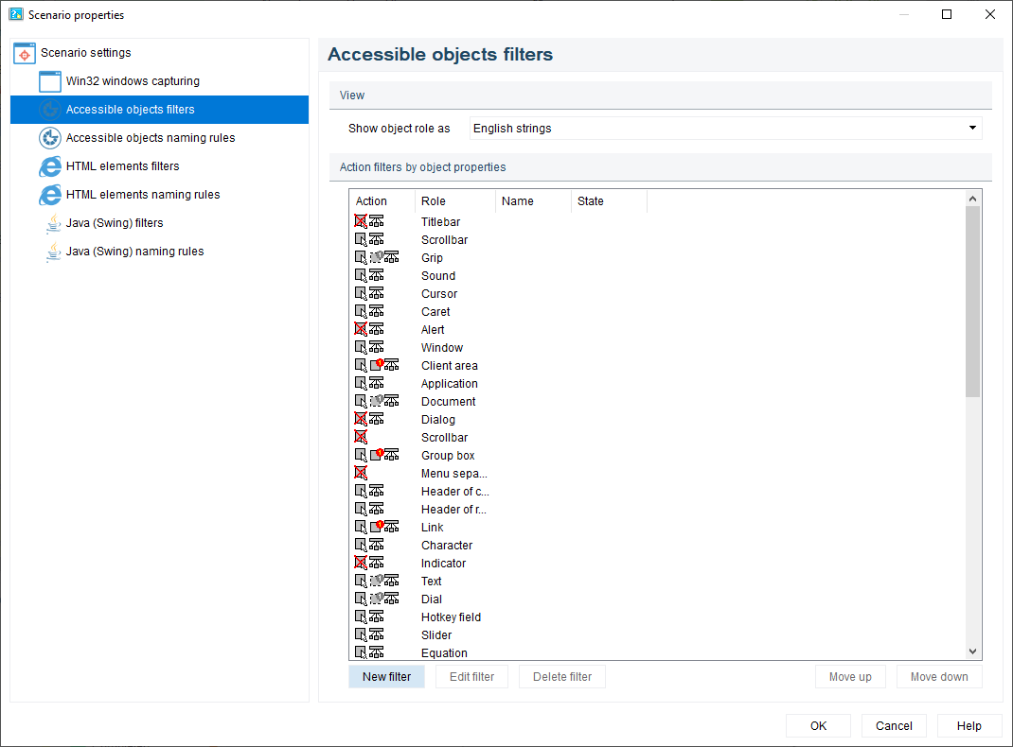Click the HTML elements filters icon
Viewport: 1013px width, 747px height.
50,166
